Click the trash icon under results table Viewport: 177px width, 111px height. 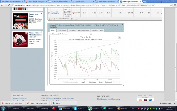tap(49, 19)
